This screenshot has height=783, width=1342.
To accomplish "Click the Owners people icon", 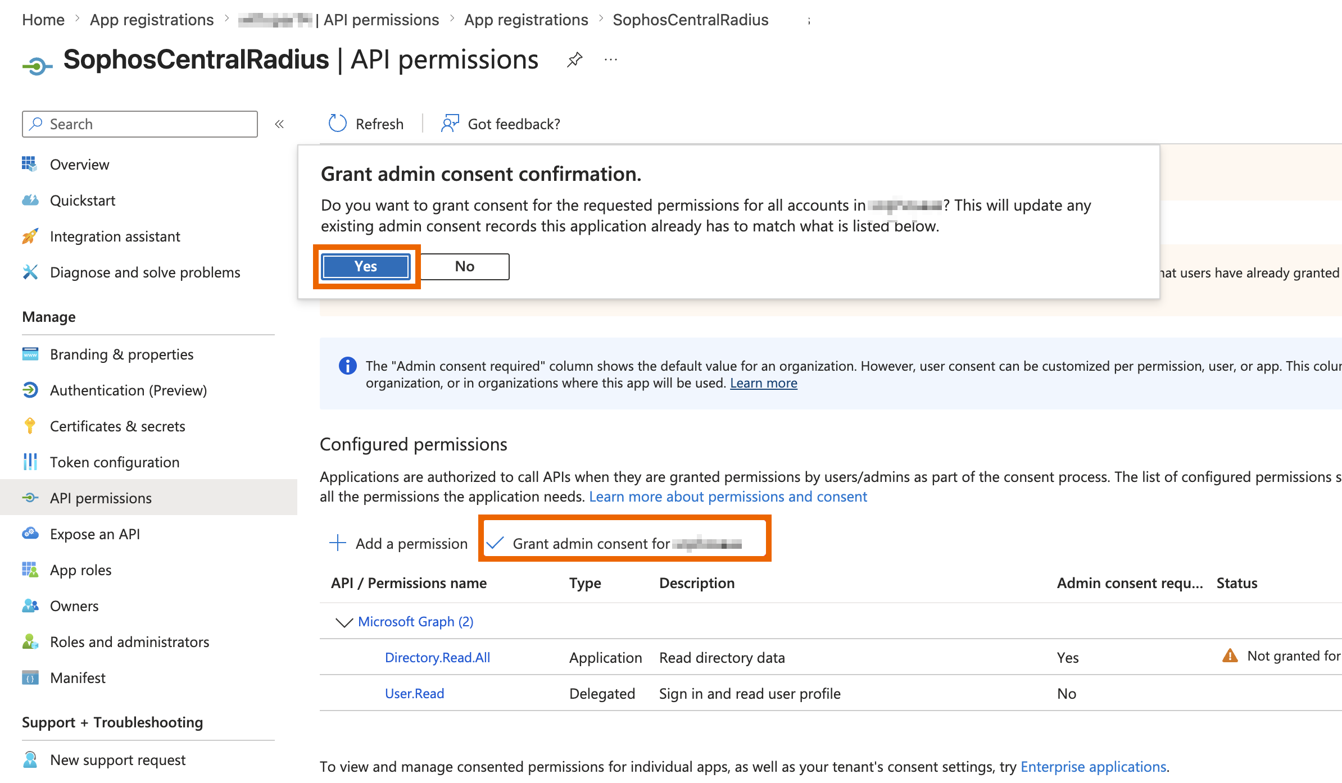I will (30, 606).
